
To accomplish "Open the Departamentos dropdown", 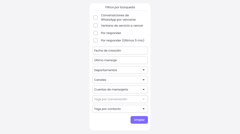I will (x=120, y=70).
